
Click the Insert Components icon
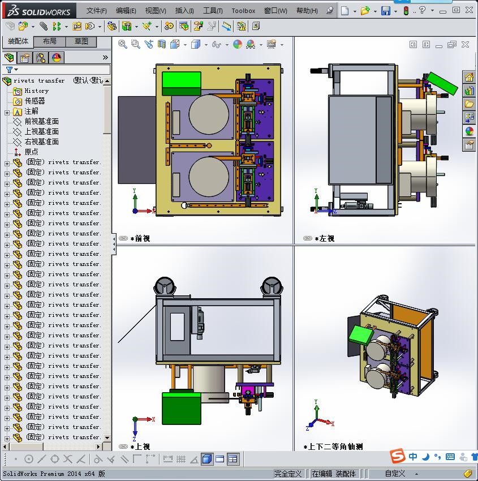(x=23, y=27)
